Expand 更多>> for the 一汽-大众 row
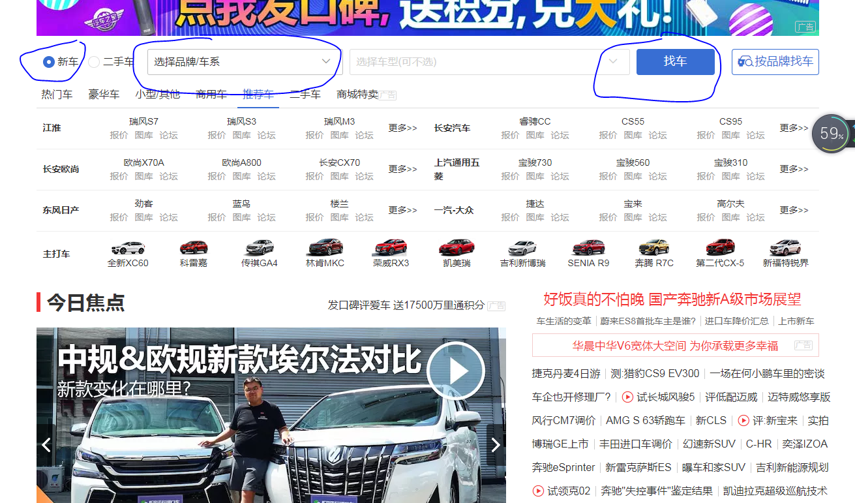The image size is (855, 503). [794, 210]
